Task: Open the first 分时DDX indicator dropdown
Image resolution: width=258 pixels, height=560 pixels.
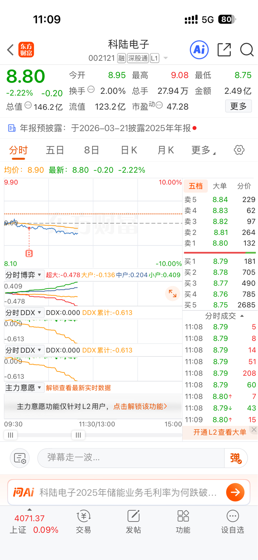Action: click(x=24, y=312)
